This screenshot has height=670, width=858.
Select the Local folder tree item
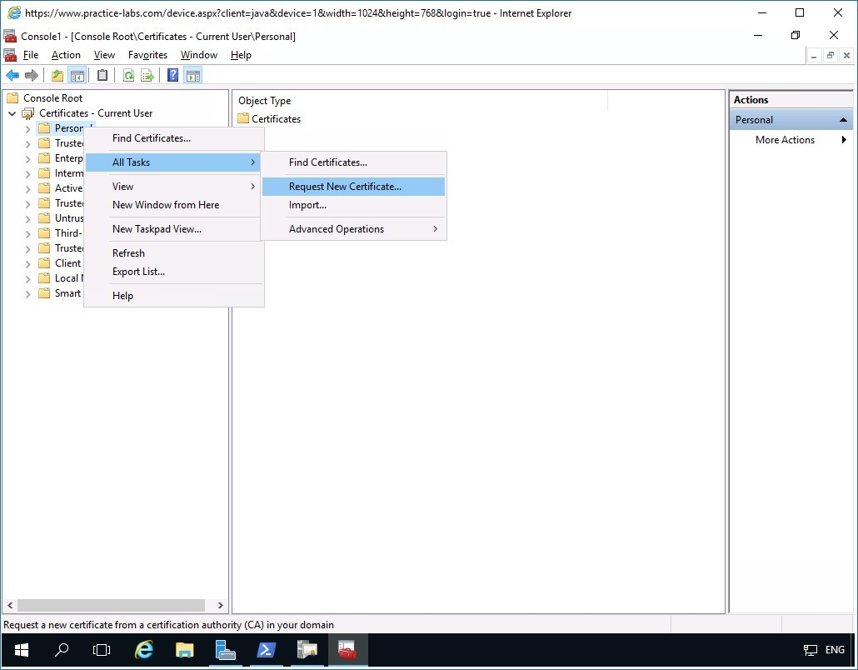(x=60, y=278)
